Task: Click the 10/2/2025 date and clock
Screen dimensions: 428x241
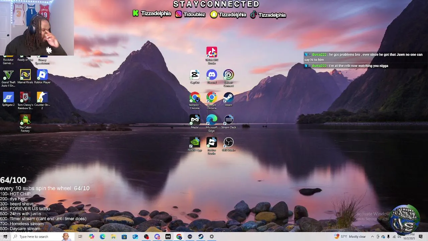Action: pyautogui.click(x=409, y=237)
